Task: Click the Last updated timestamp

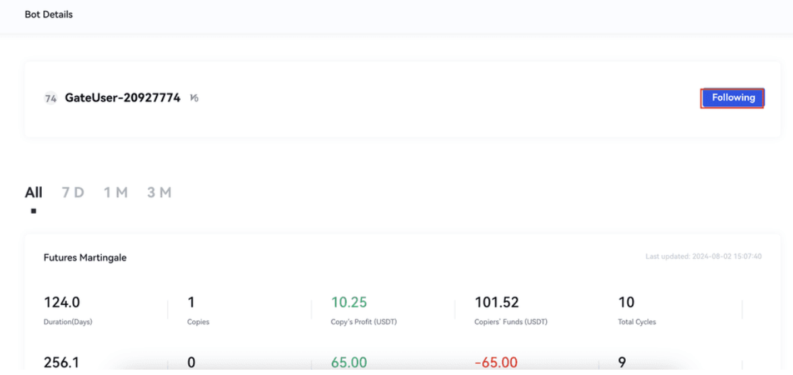Action: [x=703, y=257]
